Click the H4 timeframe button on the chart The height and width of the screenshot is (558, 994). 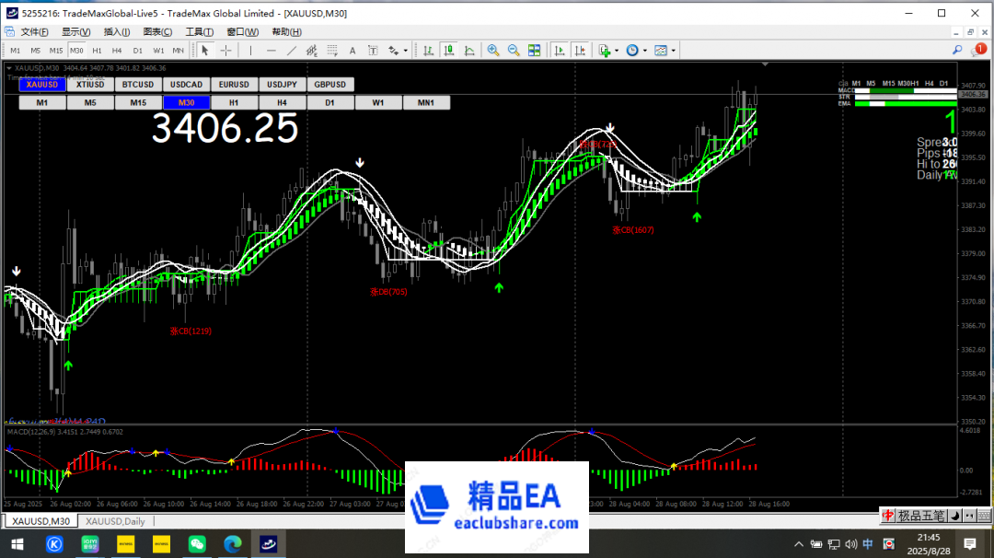coord(282,102)
